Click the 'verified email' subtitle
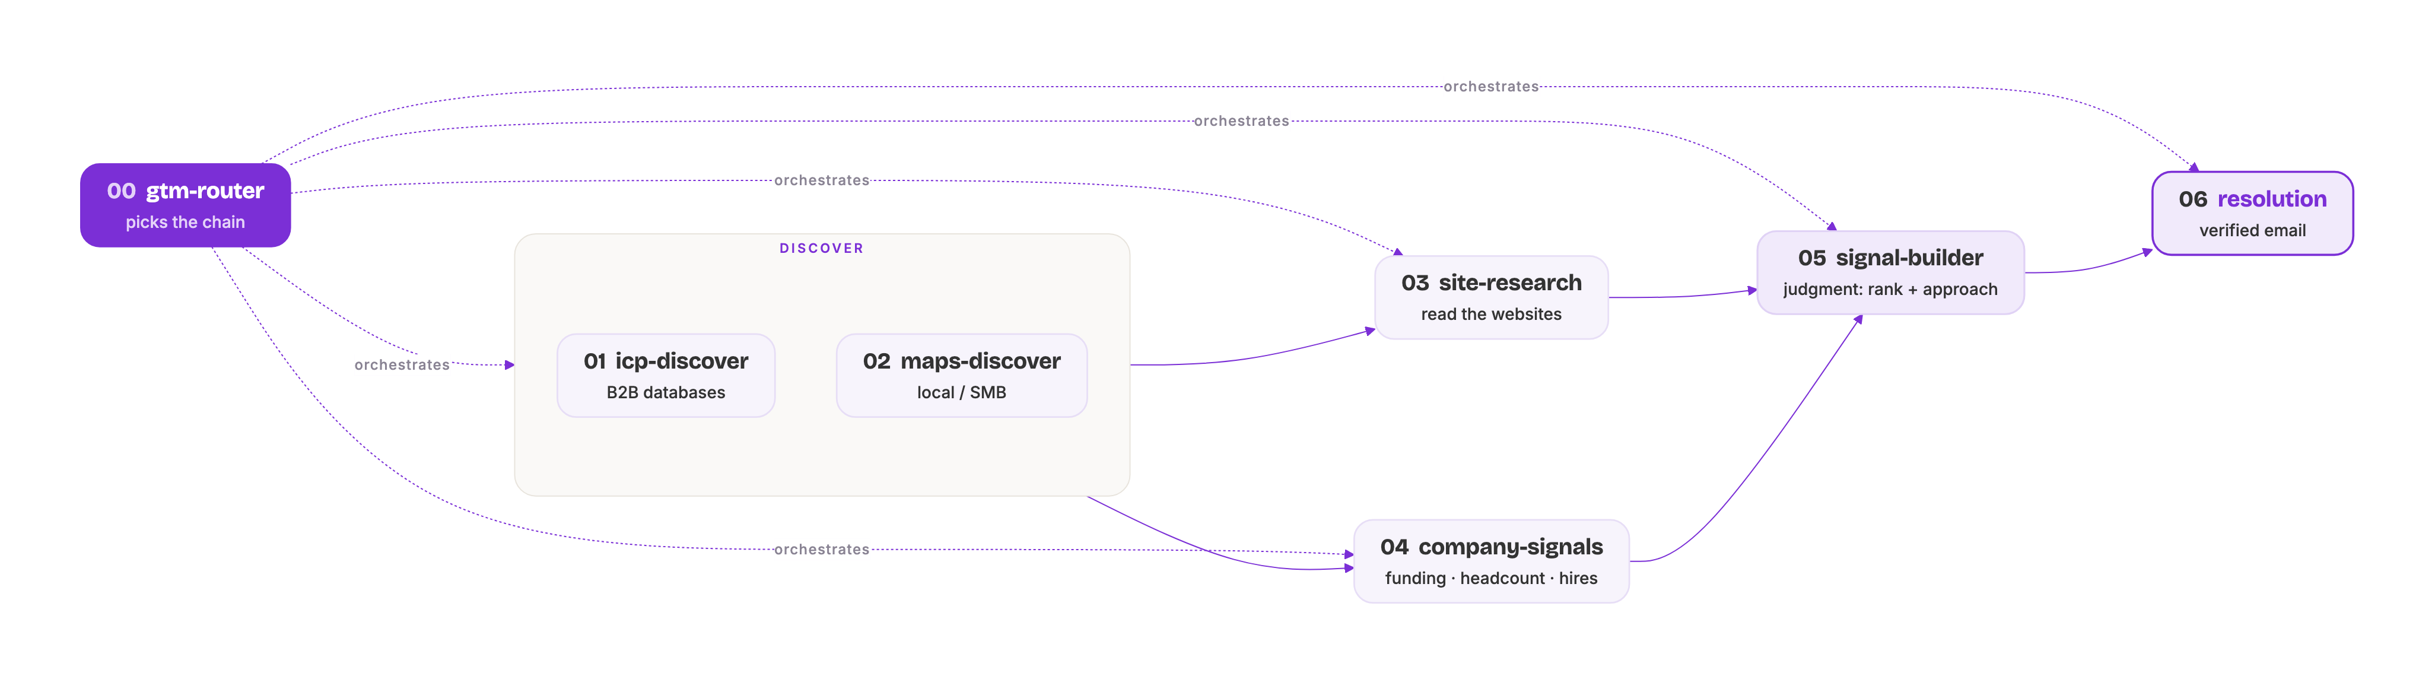 click(x=2252, y=230)
